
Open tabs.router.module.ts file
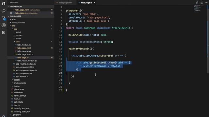pos(27,61)
